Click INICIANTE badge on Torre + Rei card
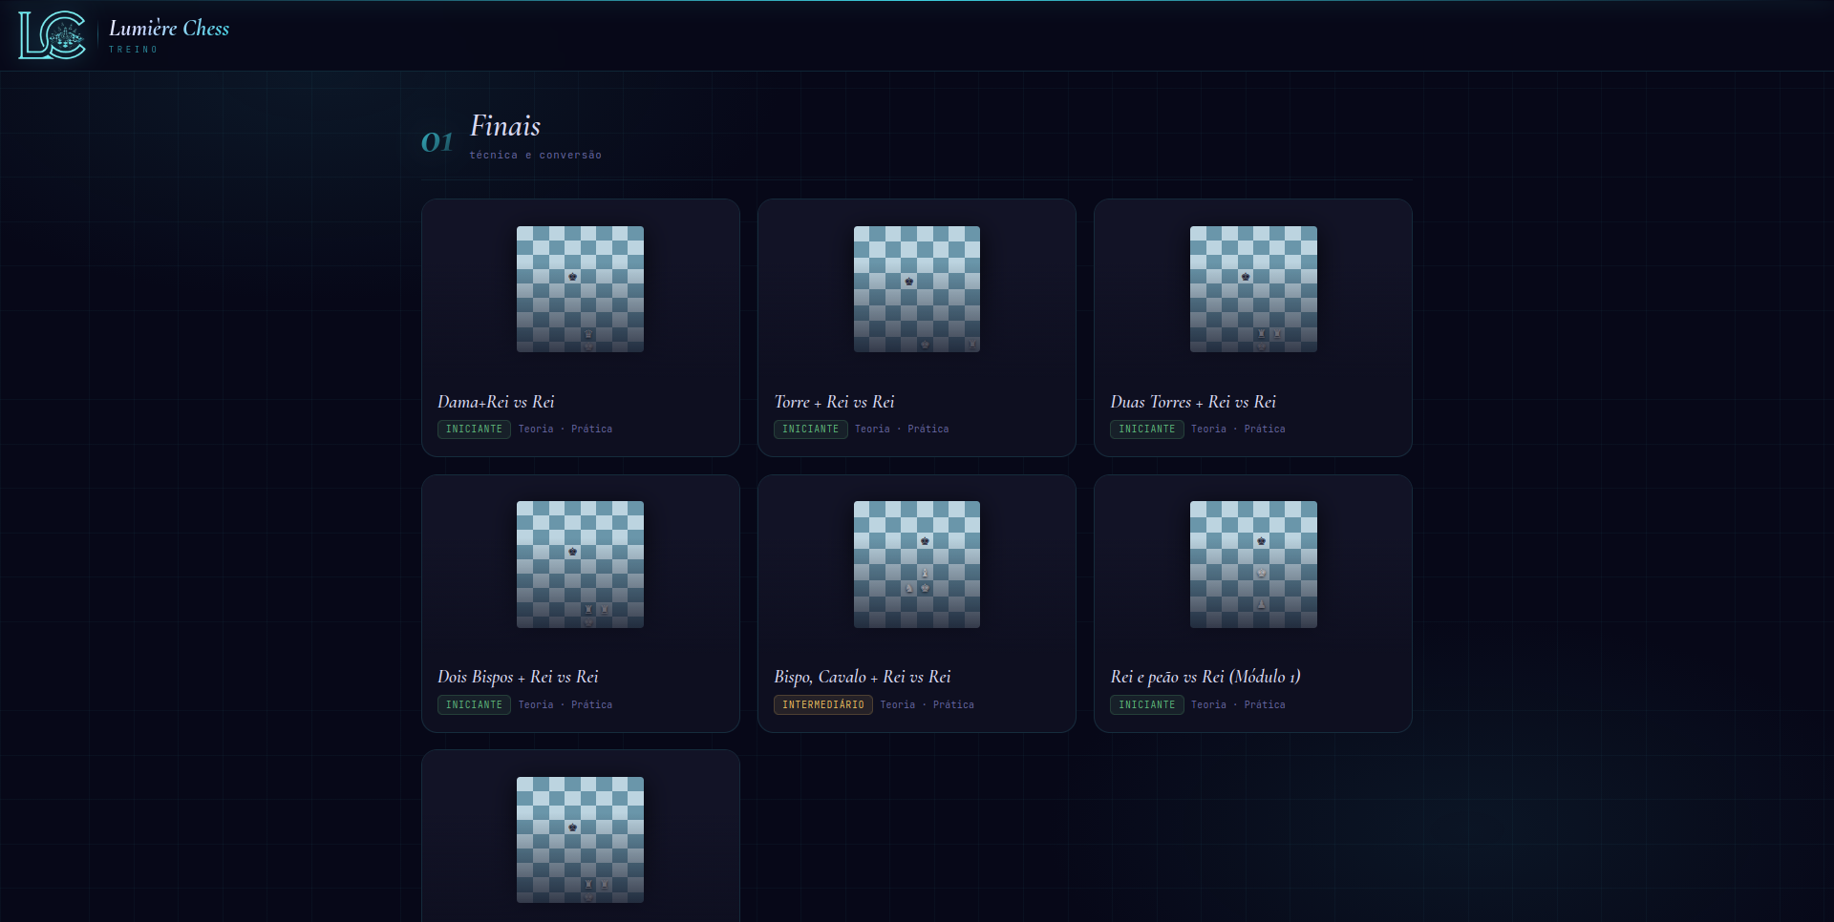Viewport: 1834px width, 922px height. coord(810,430)
